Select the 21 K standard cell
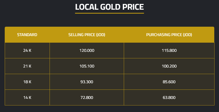The width and height of the screenshot is (219, 112). pyautogui.click(x=27, y=66)
